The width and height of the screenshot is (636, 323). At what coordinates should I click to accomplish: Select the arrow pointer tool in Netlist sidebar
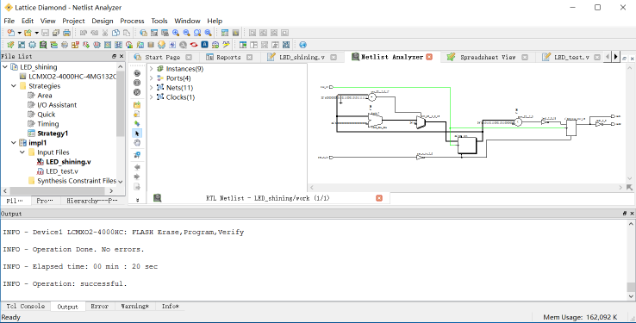click(137, 133)
